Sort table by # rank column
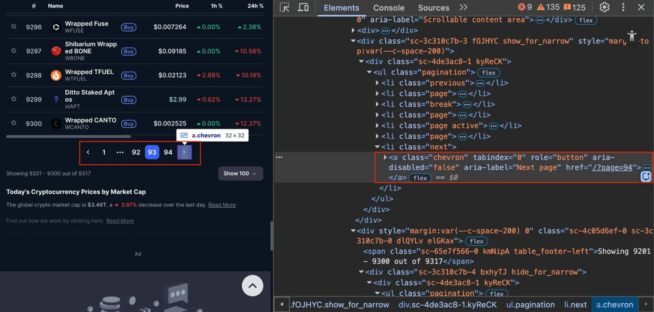This screenshot has width=654, height=312. click(34, 6)
